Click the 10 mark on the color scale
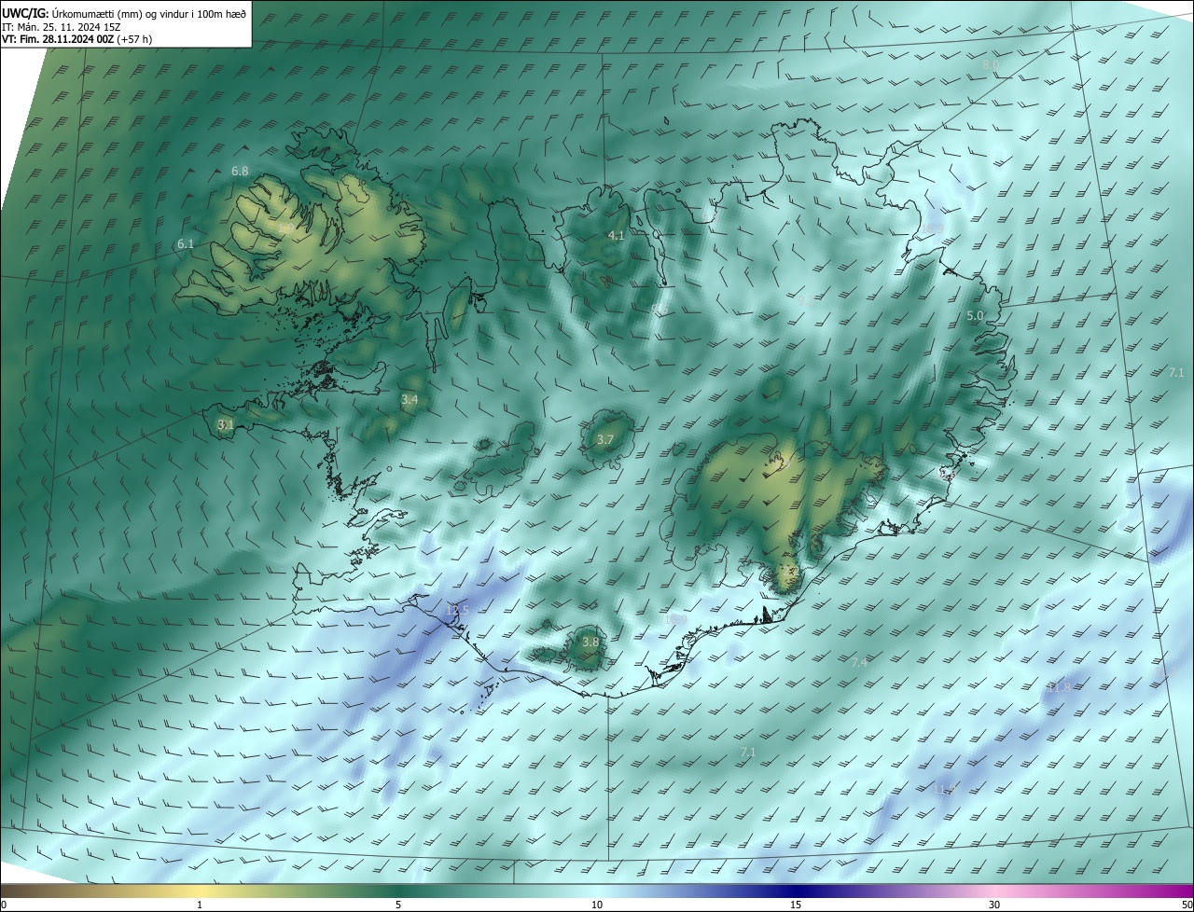The height and width of the screenshot is (912, 1194). click(597, 905)
